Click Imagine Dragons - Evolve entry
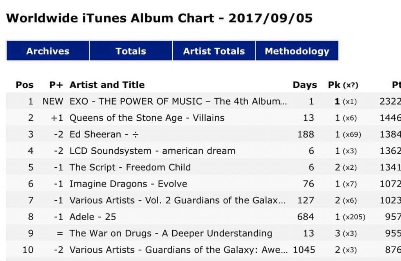 [128, 184]
